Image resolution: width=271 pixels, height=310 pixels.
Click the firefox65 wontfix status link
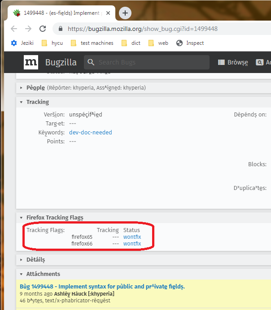coord(132,237)
